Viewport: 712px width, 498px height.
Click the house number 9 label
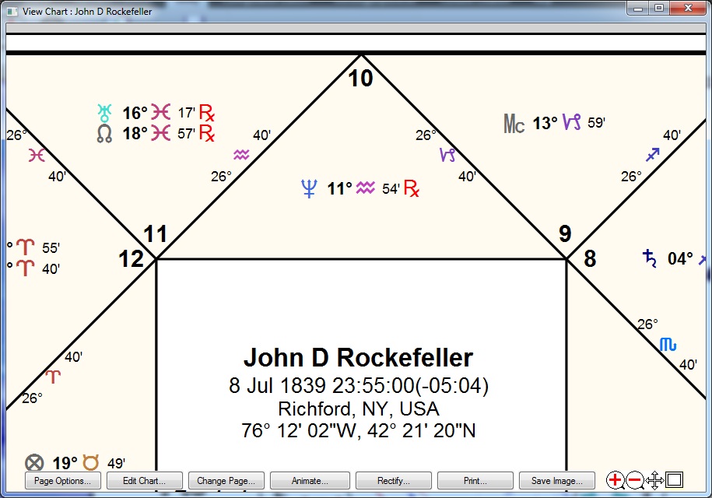[x=565, y=233]
